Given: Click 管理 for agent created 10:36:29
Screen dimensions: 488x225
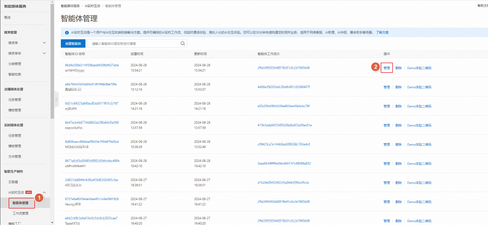Looking at the screenshot, I should (x=387, y=144).
